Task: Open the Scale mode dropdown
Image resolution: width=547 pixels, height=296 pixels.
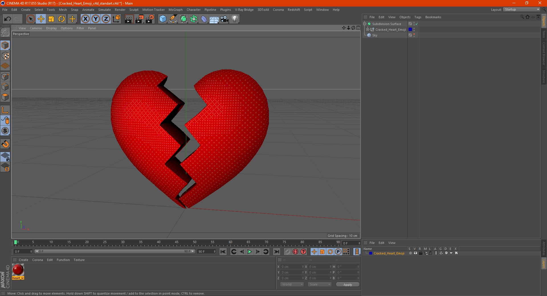Action: click(x=320, y=284)
